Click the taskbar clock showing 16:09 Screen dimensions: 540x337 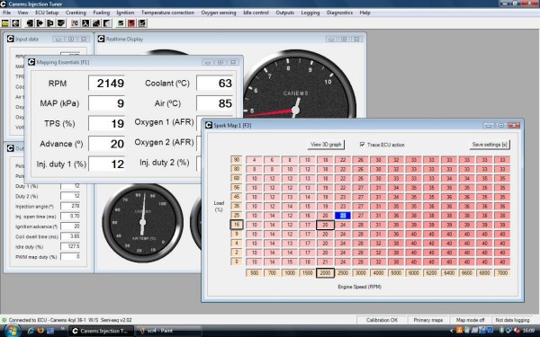point(528,331)
